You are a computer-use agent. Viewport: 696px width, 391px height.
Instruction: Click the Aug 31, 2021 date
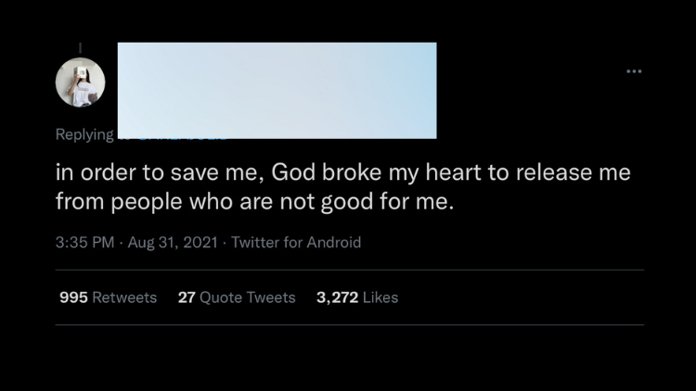tap(173, 243)
